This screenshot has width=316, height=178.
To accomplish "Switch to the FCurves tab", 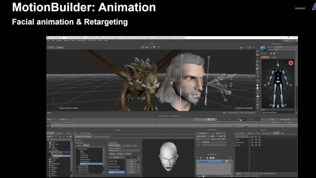I will (68, 133).
